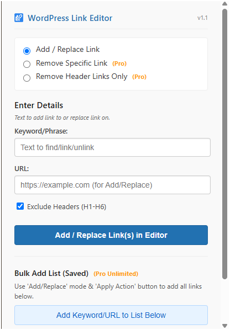Select the Remove Specific Link radio option

tap(27, 64)
